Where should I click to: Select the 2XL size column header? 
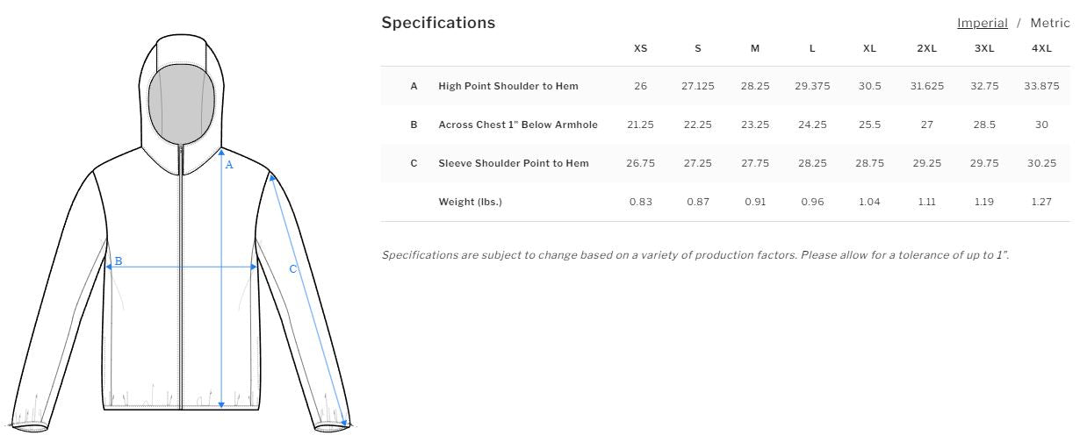(927, 48)
